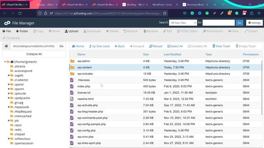The image size is (264, 148).
Task: Go Up One Level
Action: tap(99, 46)
